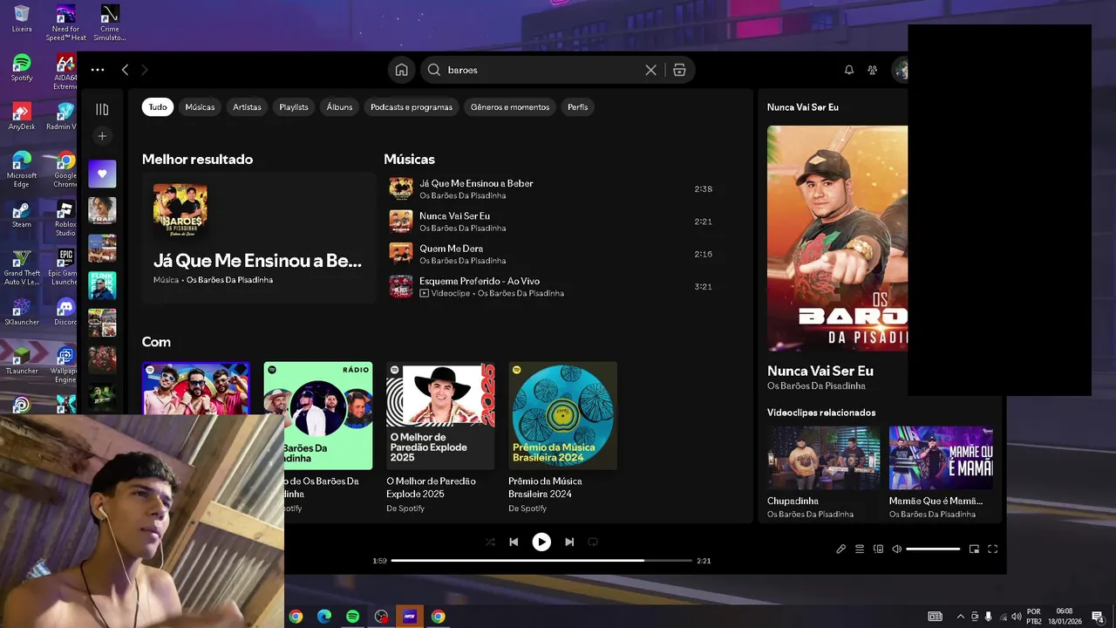Go back with the left arrow
Viewport: 1116px width, 628px height.
pos(126,70)
